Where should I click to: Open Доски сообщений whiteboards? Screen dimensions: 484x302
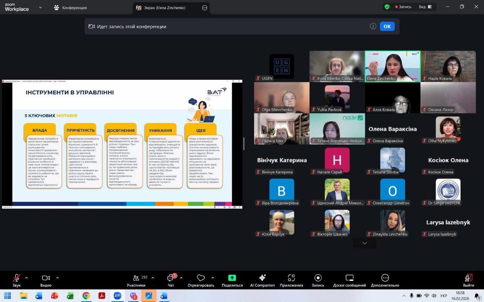pyautogui.click(x=349, y=280)
